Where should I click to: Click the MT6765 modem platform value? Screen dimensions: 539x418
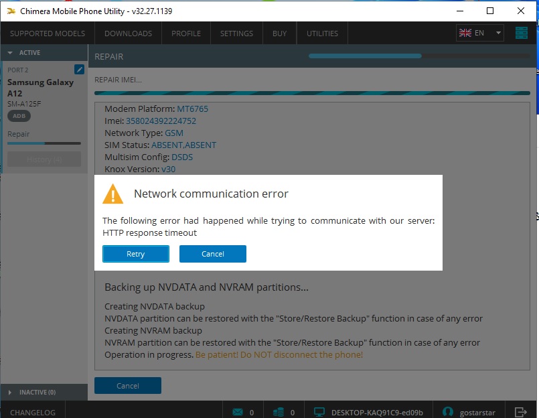click(193, 109)
